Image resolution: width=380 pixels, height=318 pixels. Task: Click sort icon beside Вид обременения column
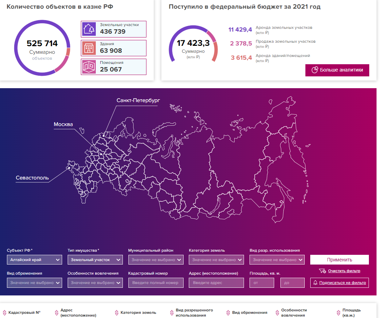(228, 313)
